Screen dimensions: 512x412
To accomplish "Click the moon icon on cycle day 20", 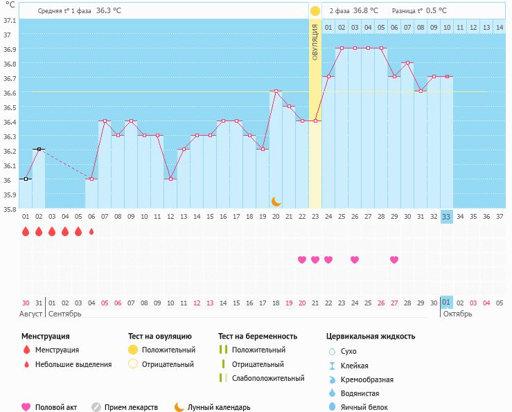I will pos(276,201).
